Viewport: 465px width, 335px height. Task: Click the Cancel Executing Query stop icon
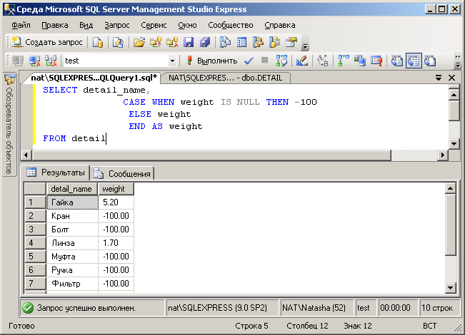coord(264,61)
